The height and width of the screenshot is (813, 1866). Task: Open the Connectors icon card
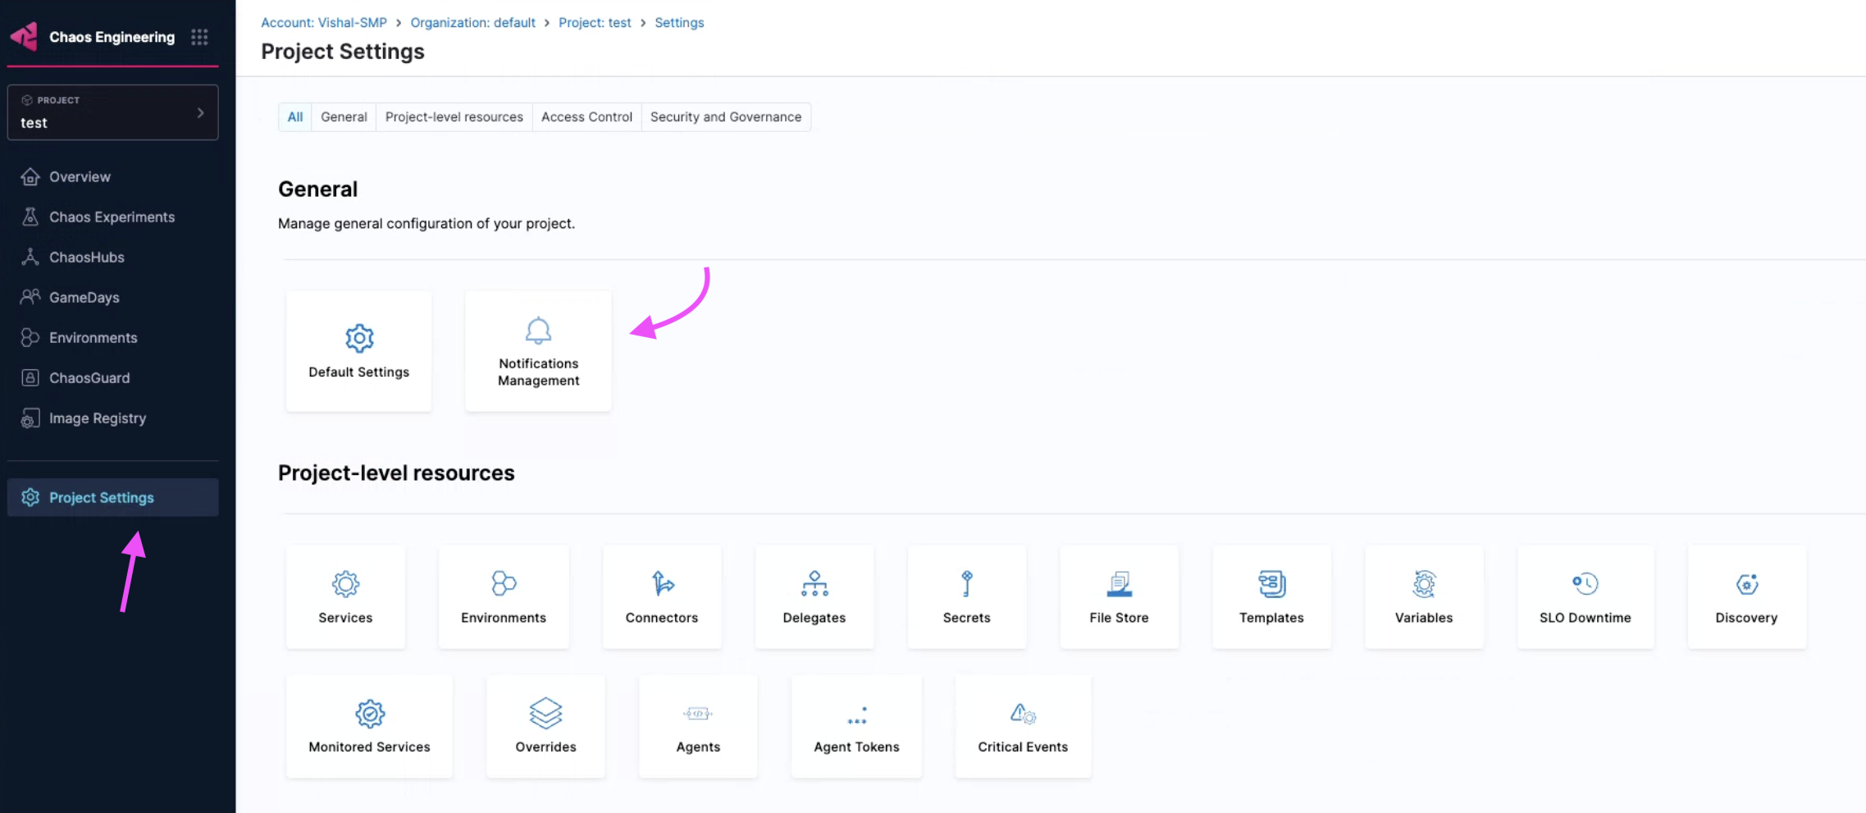[x=661, y=596]
